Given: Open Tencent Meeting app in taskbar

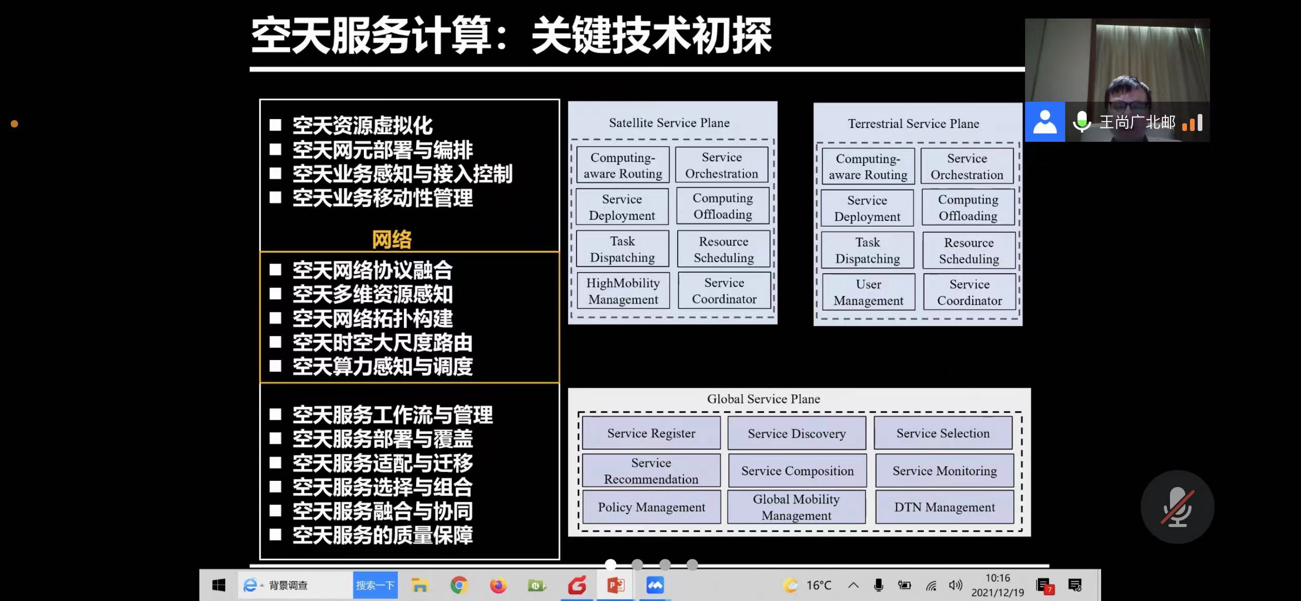Looking at the screenshot, I should (655, 585).
